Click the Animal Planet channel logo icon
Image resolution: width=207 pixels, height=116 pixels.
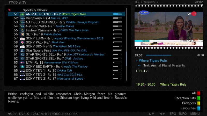pos(22,14)
